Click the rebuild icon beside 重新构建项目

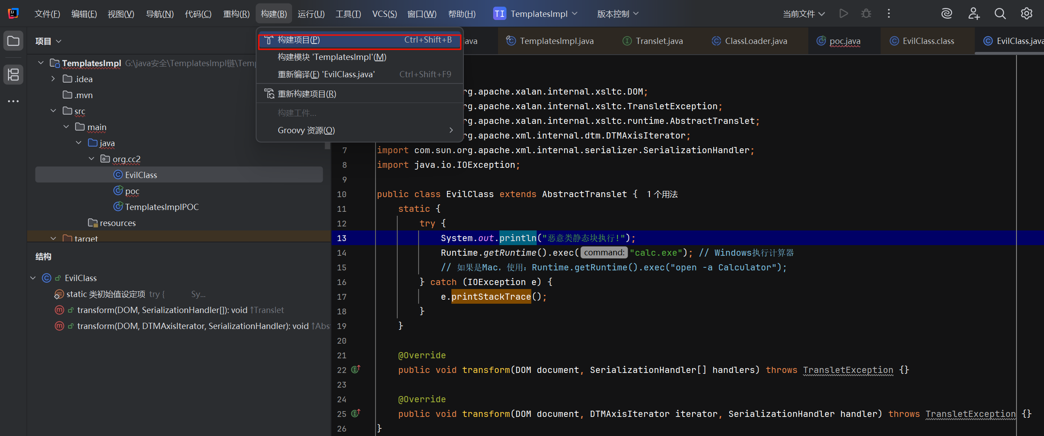[269, 94]
